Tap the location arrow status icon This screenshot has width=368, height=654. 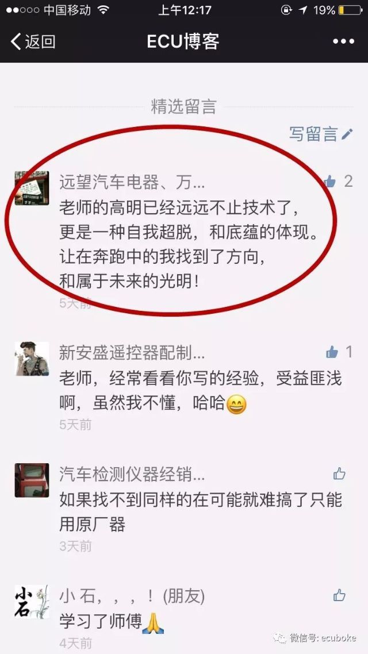point(304,10)
